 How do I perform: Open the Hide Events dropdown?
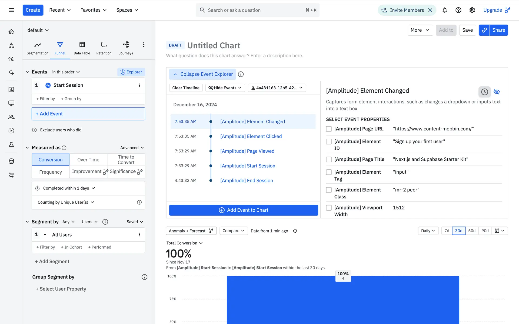pos(225,88)
